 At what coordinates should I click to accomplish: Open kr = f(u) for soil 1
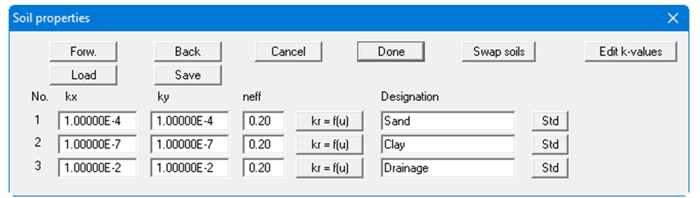tap(329, 121)
